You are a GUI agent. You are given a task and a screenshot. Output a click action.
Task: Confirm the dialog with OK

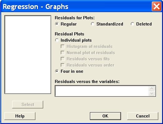105,116
